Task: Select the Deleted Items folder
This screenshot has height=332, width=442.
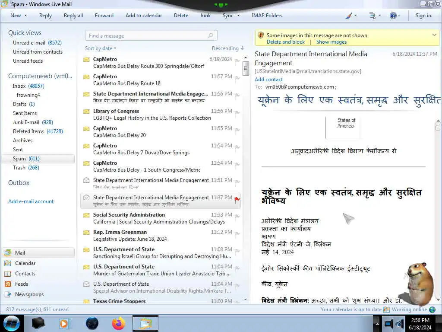Action: tap(38, 131)
